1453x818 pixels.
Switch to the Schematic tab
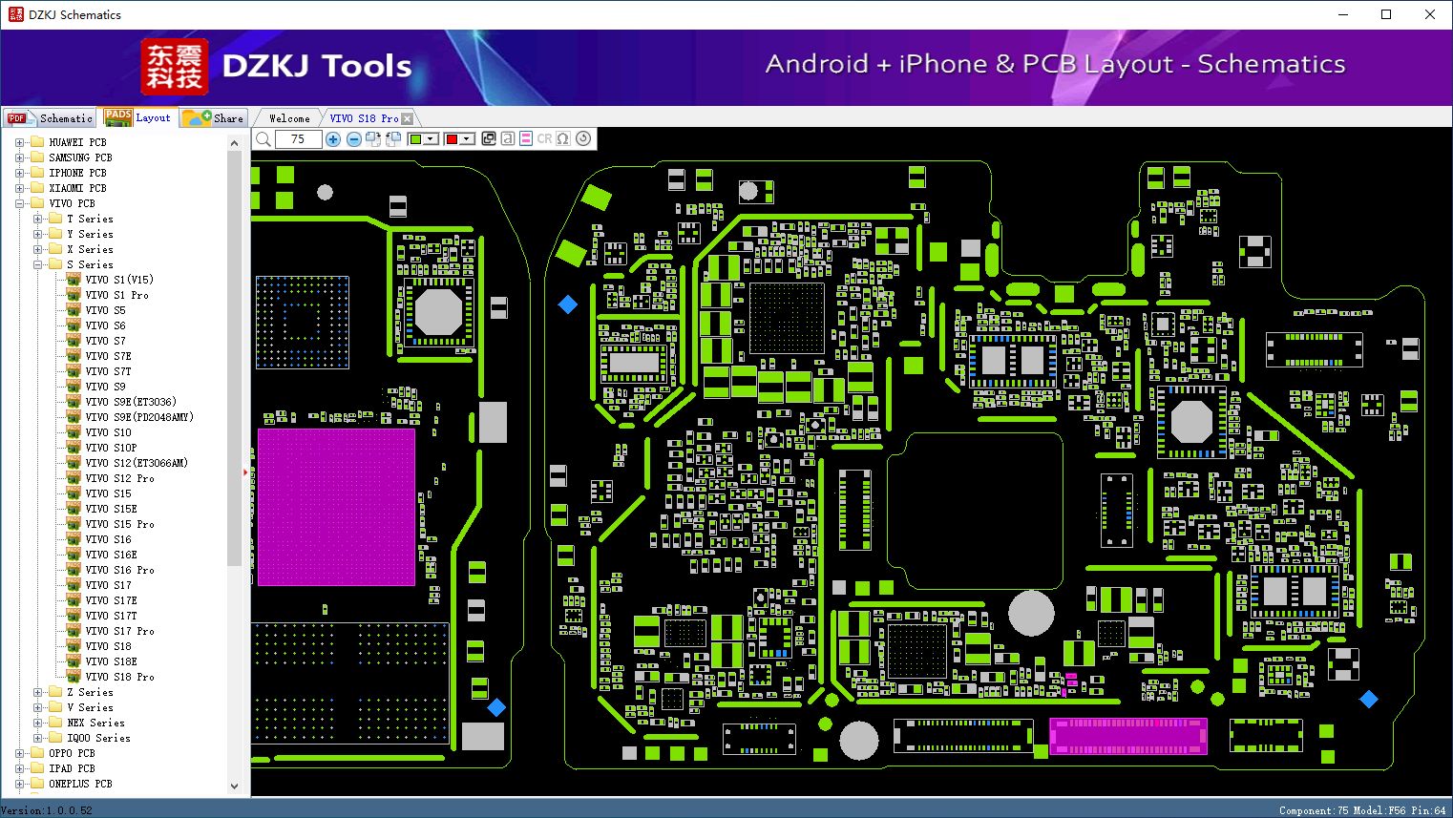tap(50, 118)
